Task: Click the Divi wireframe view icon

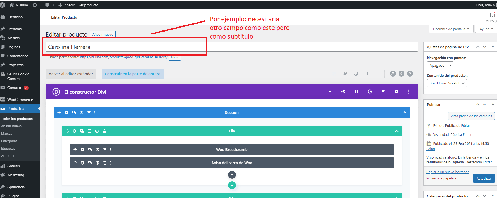Action: point(335,74)
